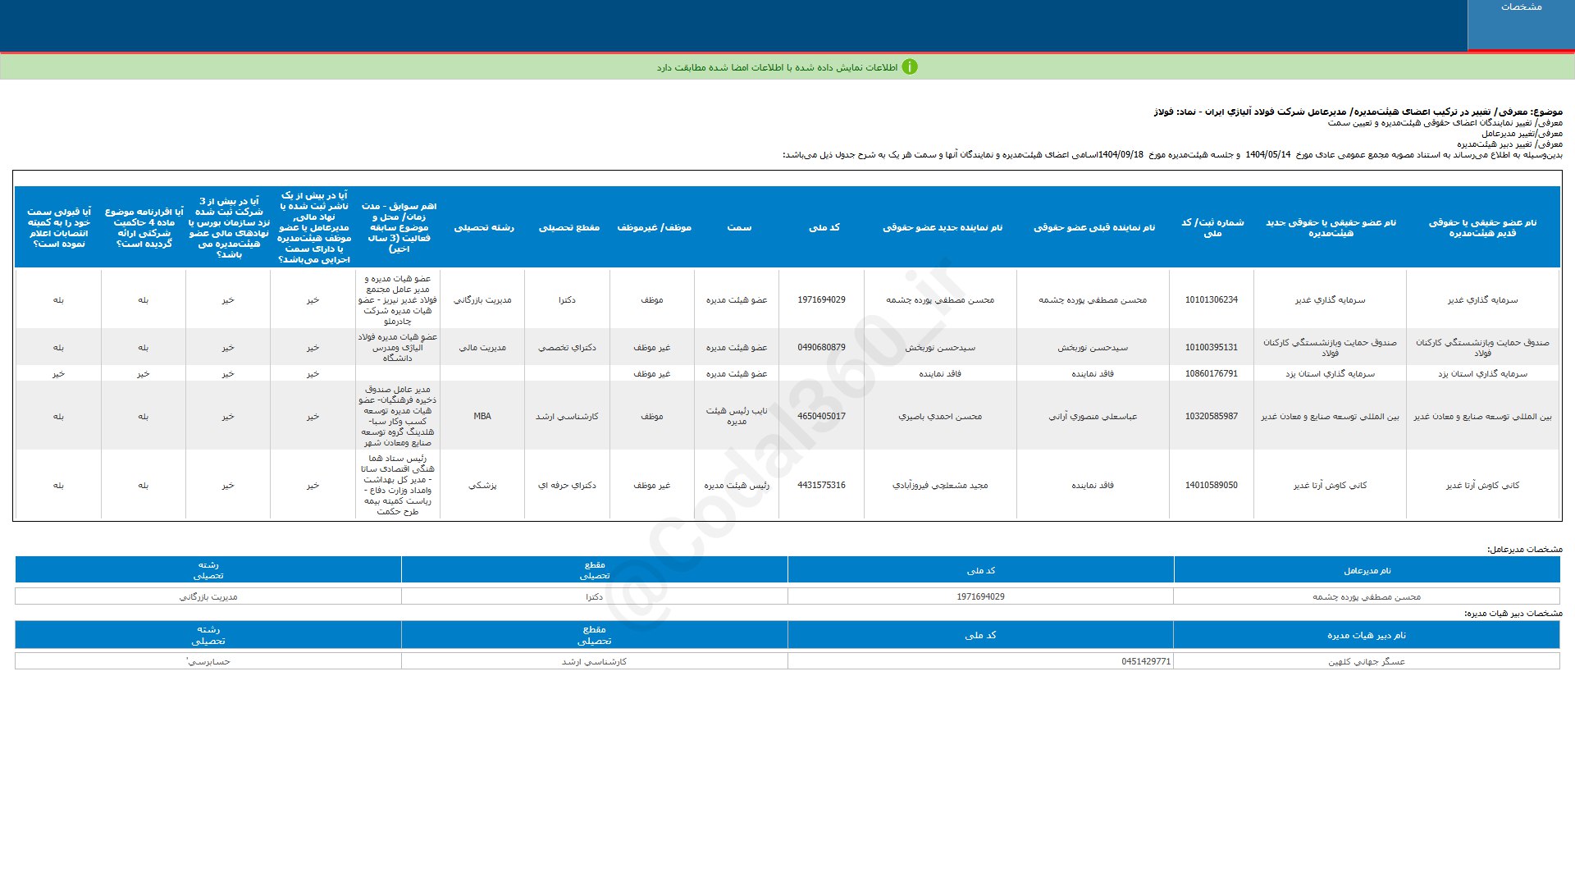Click the نام دبیر هیات مدیره header
The image size is (1575, 886).
pyautogui.click(x=1366, y=636)
